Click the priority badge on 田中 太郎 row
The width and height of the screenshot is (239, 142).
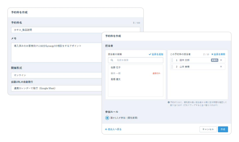pyautogui.click(x=214, y=60)
